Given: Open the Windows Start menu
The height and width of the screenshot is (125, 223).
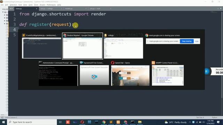Looking at the screenshot, I should coord(3,122).
